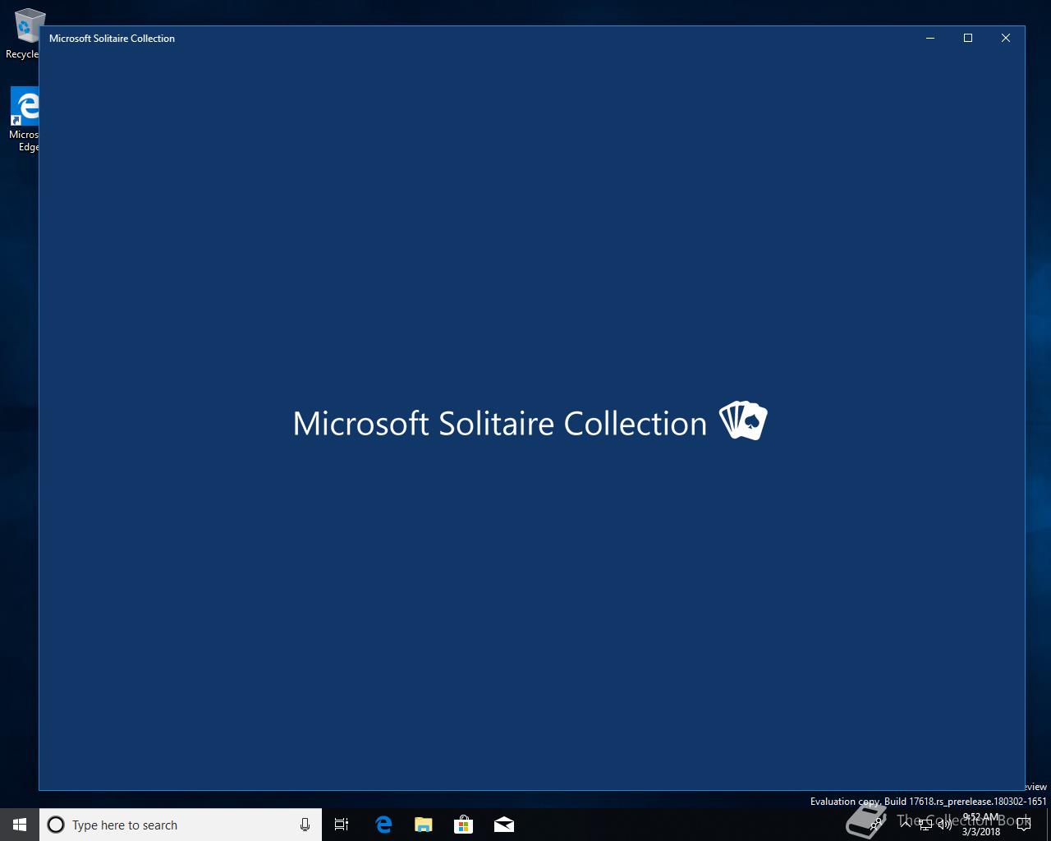Minimize the Solitaire Collection window

(x=930, y=38)
